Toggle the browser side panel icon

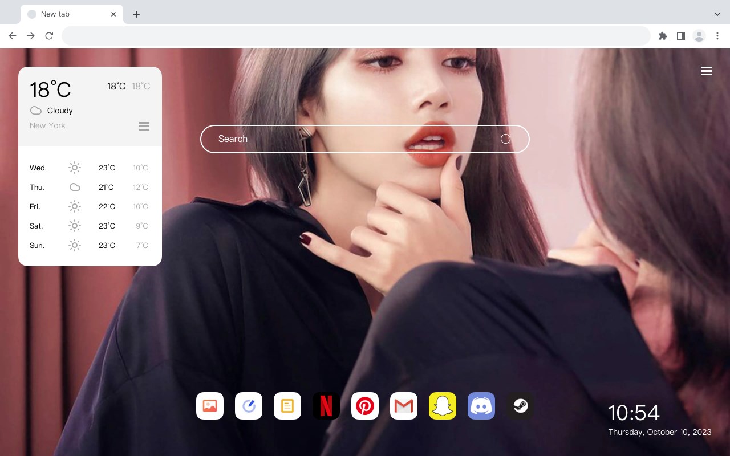click(x=680, y=36)
